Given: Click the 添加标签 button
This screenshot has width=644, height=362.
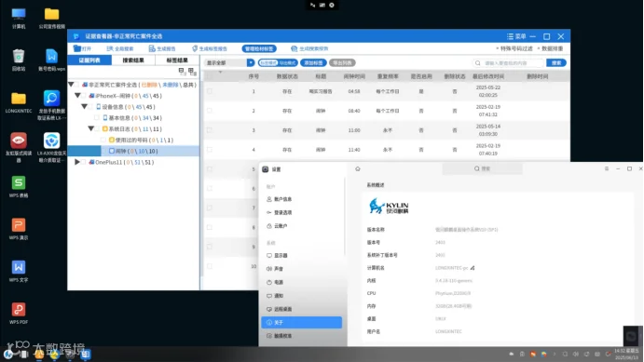Looking at the screenshot, I should pos(313,62).
